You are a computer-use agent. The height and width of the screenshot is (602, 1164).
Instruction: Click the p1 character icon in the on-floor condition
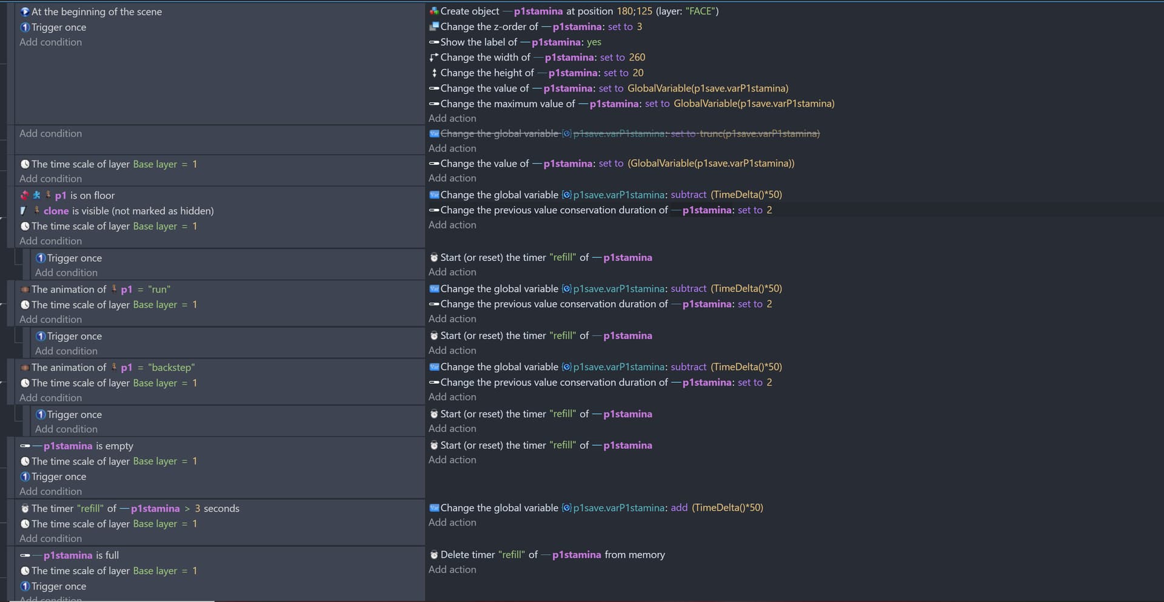click(48, 195)
